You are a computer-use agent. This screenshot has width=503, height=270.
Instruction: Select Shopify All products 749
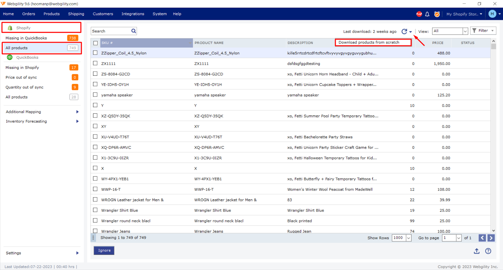[42, 48]
